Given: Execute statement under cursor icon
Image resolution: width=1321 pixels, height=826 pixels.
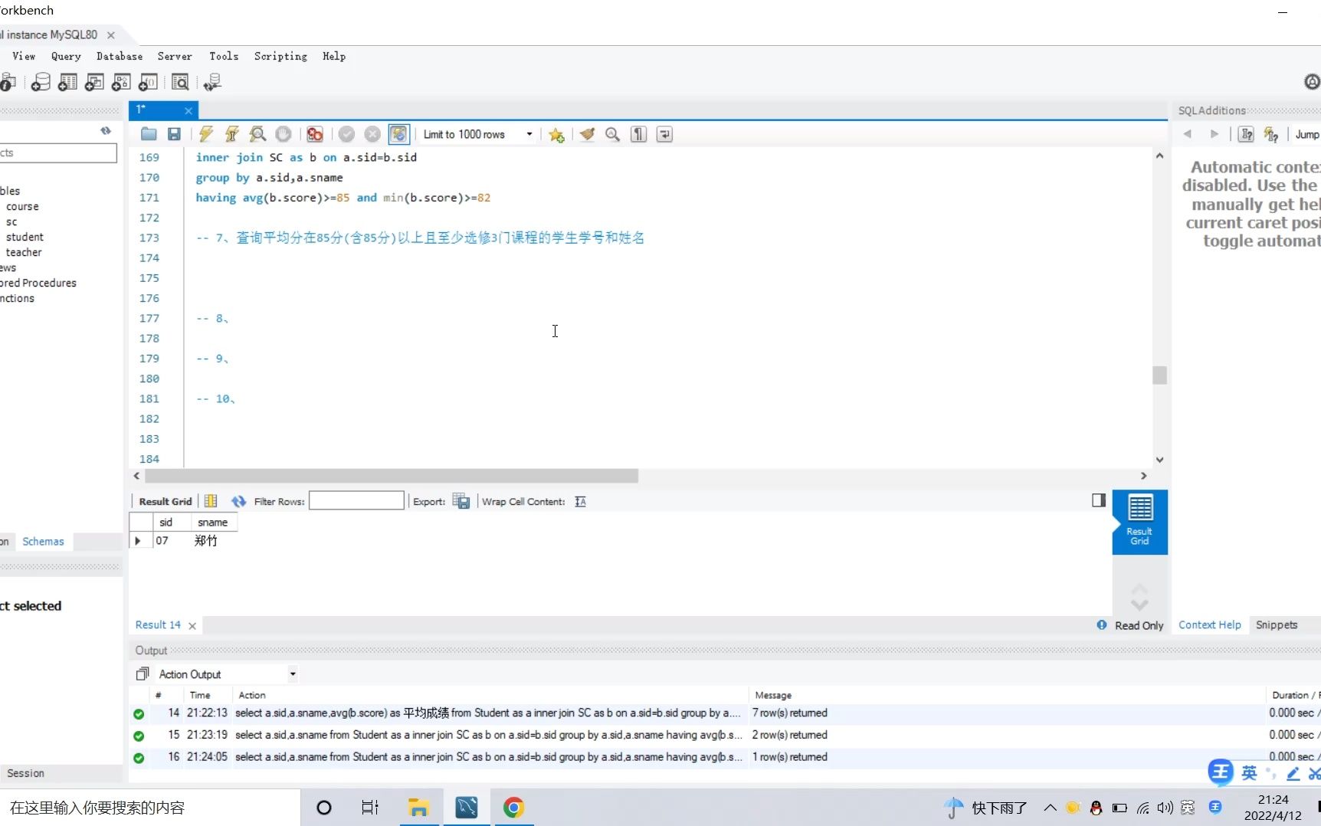Looking at the screenshot, I should [231, 134].
